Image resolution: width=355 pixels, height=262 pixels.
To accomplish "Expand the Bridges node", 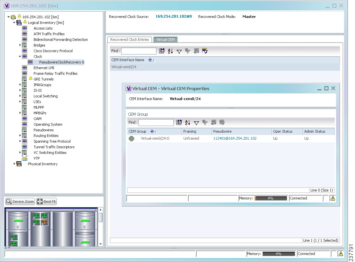I will pyautogui.click(x=20, y=45).
